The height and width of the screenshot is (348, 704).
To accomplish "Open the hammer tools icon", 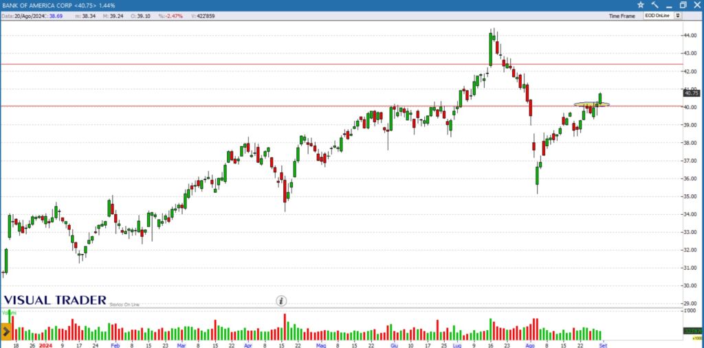I will 654,5.
